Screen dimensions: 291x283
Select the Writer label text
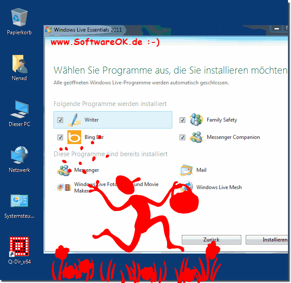[x=92, y=120]
